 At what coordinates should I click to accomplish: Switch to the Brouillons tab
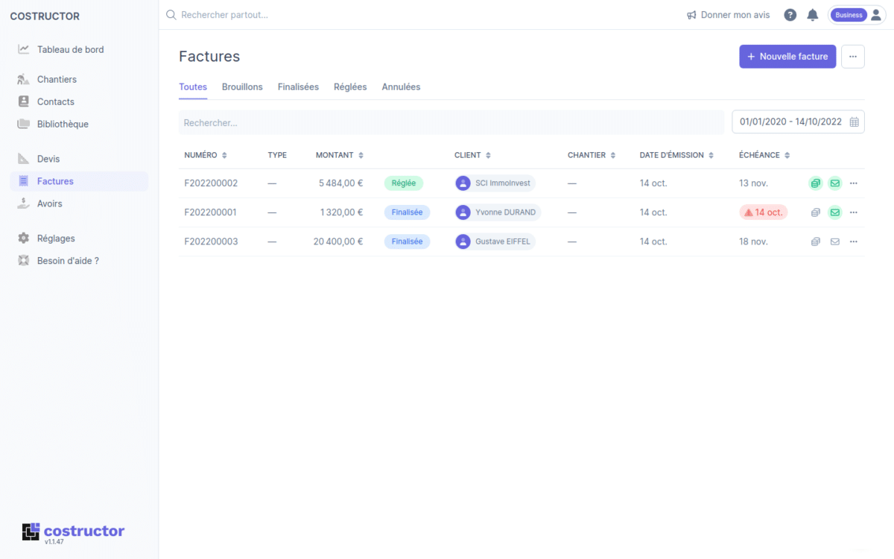point(242,87)
